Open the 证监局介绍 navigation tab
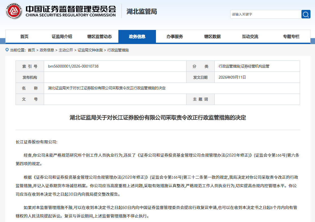The image size is (315, 222). [x=62, y=36]
